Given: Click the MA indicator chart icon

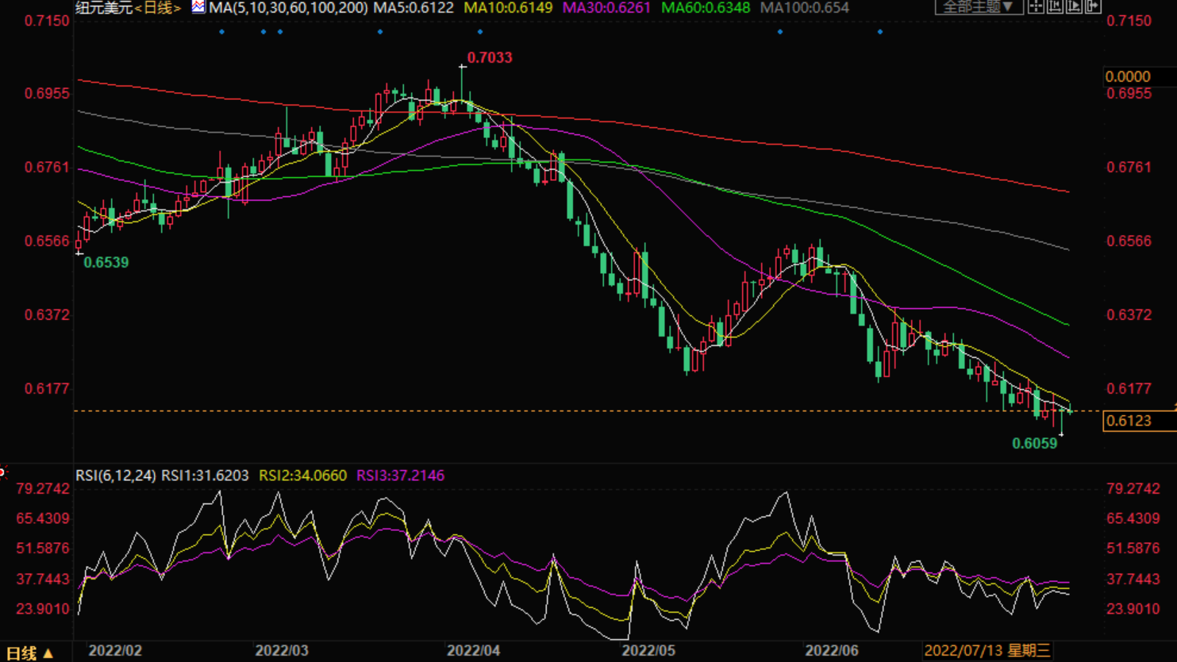Looking at the screenshot, I should (198, 7).
